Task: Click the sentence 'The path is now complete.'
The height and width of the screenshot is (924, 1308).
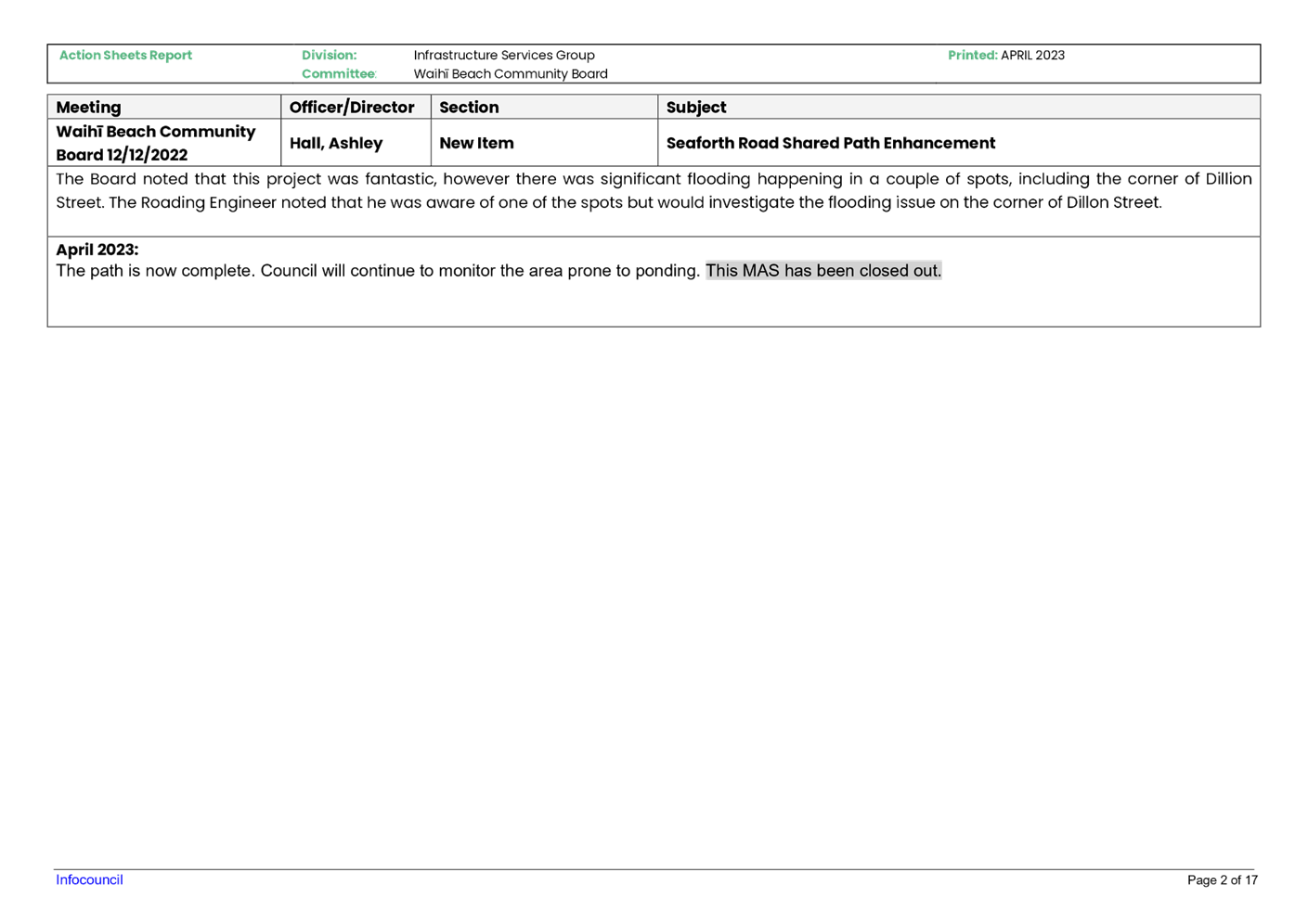Action: (155, 271)
